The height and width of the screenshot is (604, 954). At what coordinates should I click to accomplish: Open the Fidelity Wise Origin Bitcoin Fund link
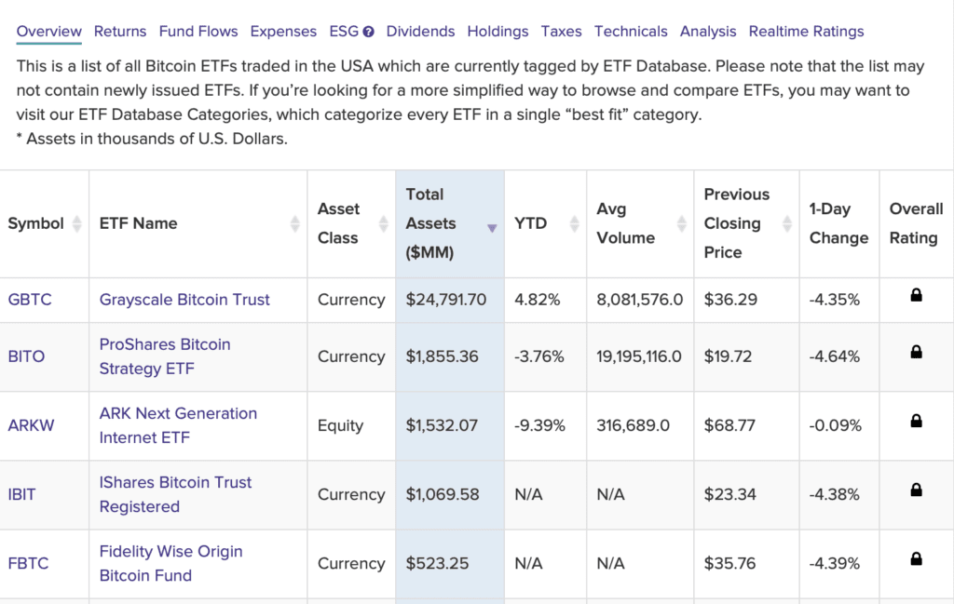tap(170, 563)
